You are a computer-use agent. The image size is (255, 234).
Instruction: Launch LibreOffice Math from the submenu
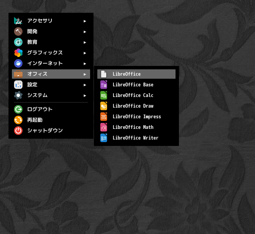click(x=136, y=127)
